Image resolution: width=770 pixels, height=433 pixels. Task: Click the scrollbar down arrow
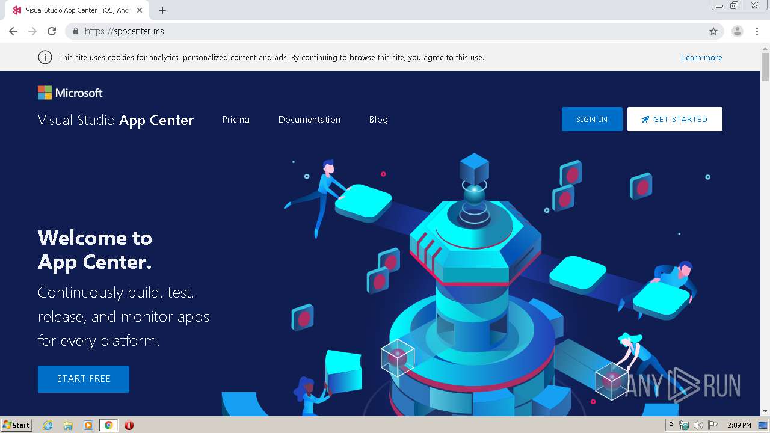[x=765, y=411]
